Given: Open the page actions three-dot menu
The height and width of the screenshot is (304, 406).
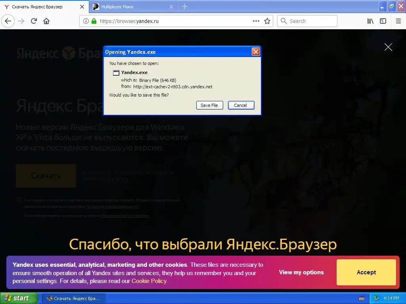Looking at the screenshot, I should 256,21.
